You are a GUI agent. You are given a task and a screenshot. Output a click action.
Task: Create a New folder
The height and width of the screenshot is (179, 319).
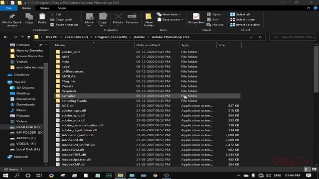pyautogui.click(x=149, y=20)
